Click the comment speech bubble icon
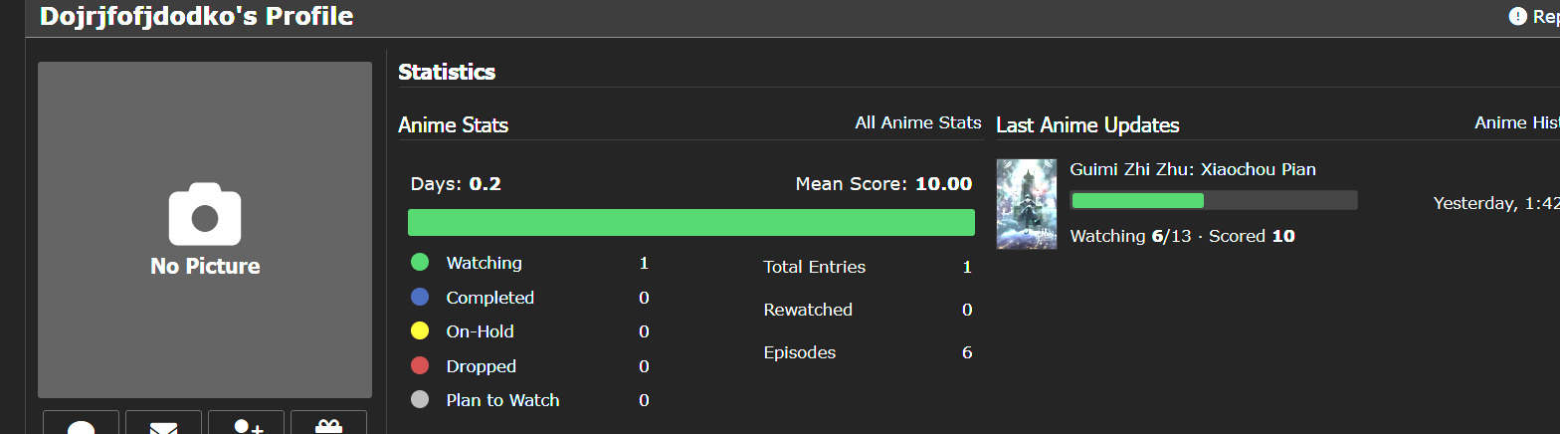 (x=81, y=424)
